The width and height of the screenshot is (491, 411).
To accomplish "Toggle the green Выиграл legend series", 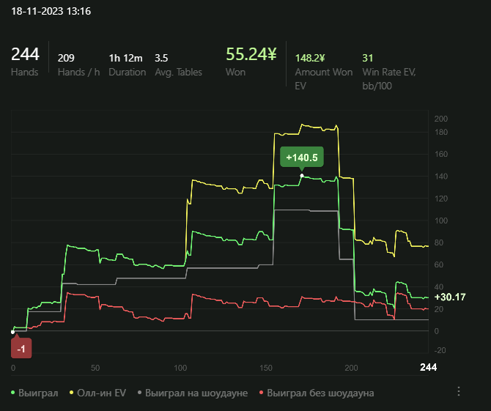I will click(x=34, y=393).
